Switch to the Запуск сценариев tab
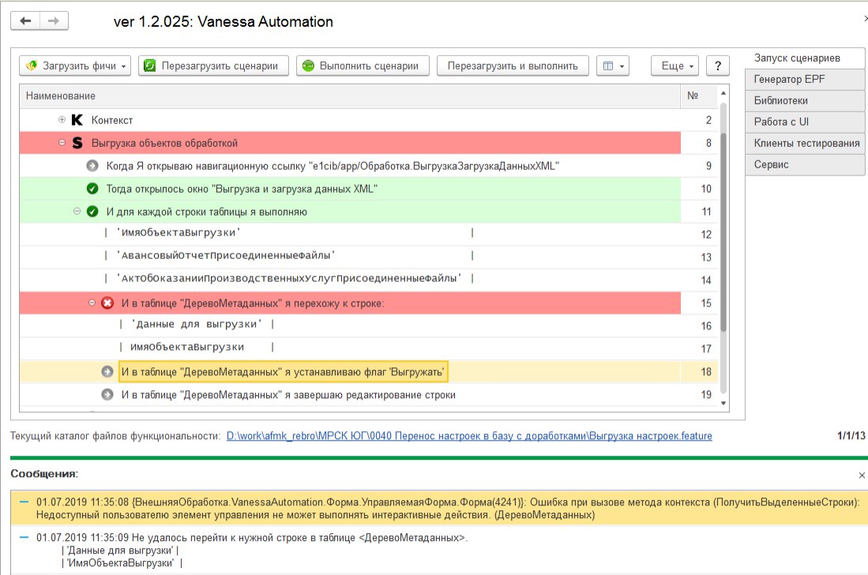Viewport: 868px width, 575px height. point(805,58)
